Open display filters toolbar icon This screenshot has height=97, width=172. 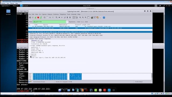point(95,18)
